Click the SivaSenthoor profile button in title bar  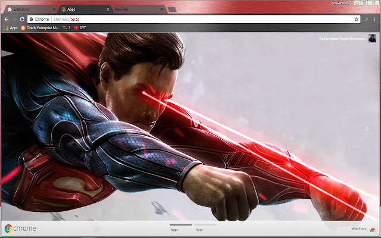pyautogui.click(x=341, y=3)
